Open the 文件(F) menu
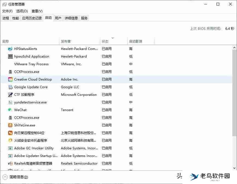The height and width of the screenshot is (184, 237). click(x=7, y=11)
